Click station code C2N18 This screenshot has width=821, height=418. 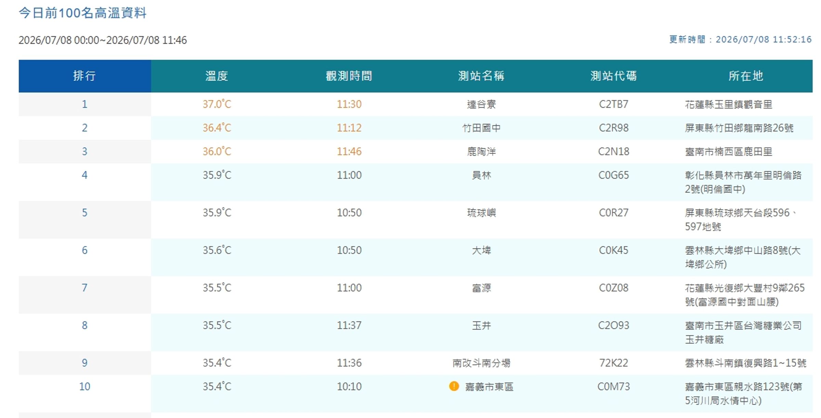[613, 151]
